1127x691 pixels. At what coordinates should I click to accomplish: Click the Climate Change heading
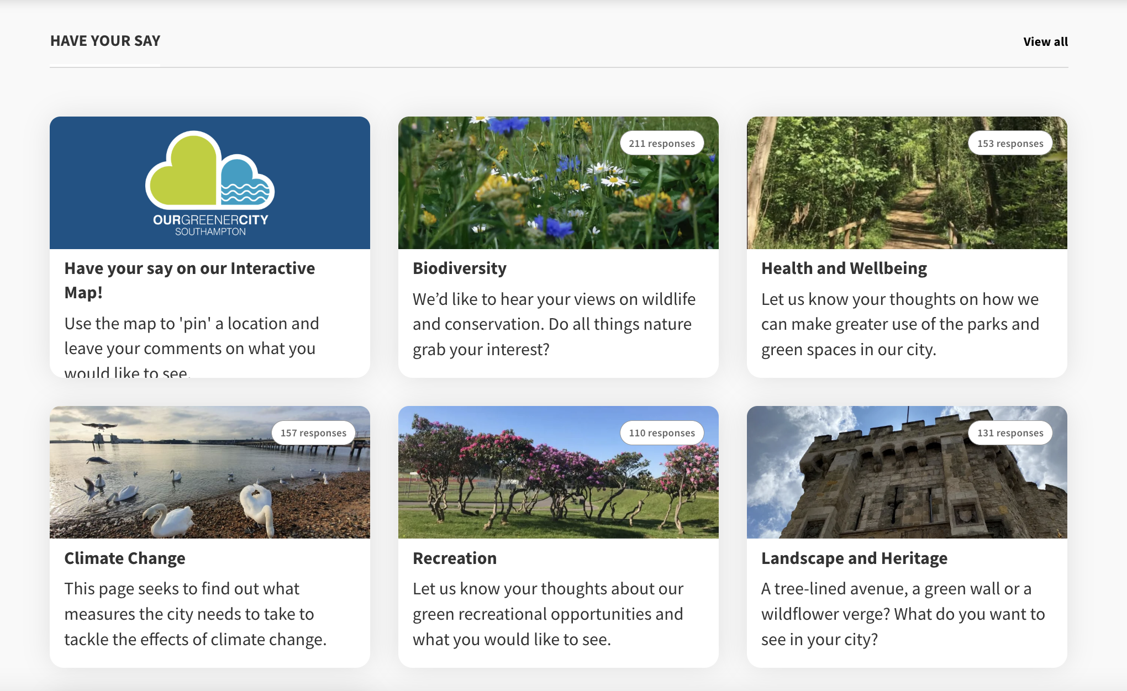125,558
